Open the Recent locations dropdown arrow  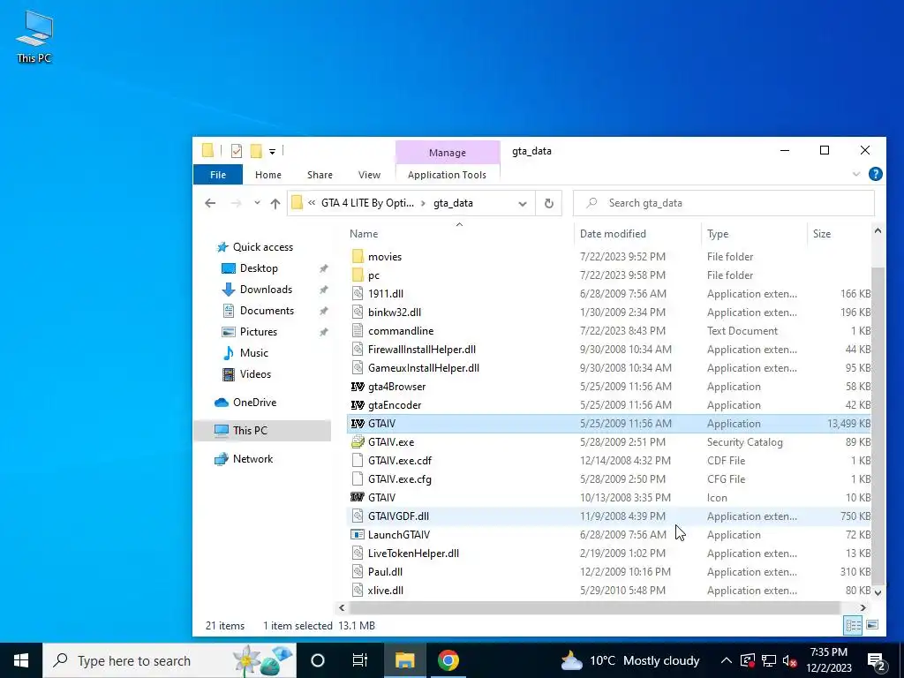(257, 203)
